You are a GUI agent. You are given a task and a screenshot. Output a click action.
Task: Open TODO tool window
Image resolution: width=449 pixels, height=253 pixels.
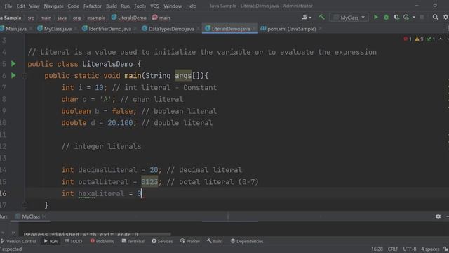pos(73,241)
